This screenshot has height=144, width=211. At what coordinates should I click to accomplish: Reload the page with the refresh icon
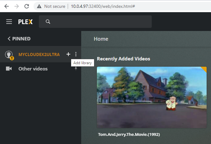[27, 6]
